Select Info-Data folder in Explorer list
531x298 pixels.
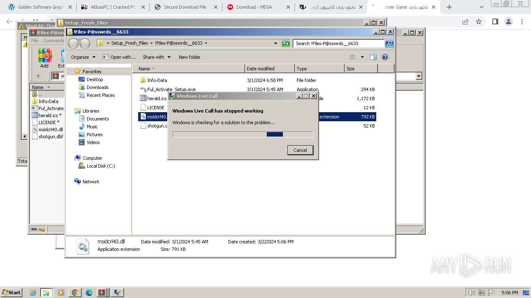157,80
